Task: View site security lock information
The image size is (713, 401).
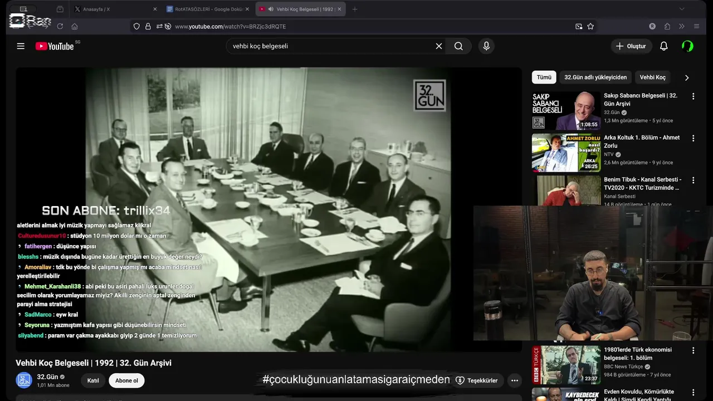Action: click(x=148, y=26)
